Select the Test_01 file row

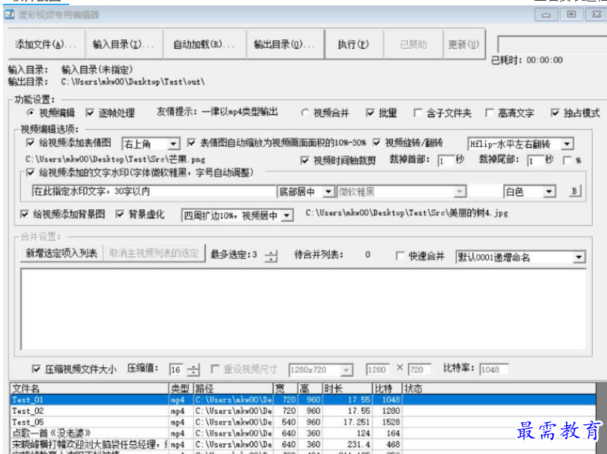point(302,400)
